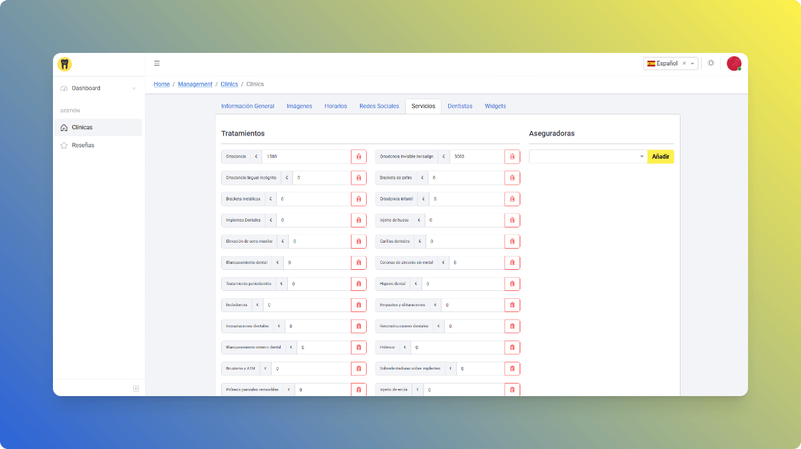Edit the Ortodoncia invisible Invisalign price field

pyautogui.click(x=476, y=157)
